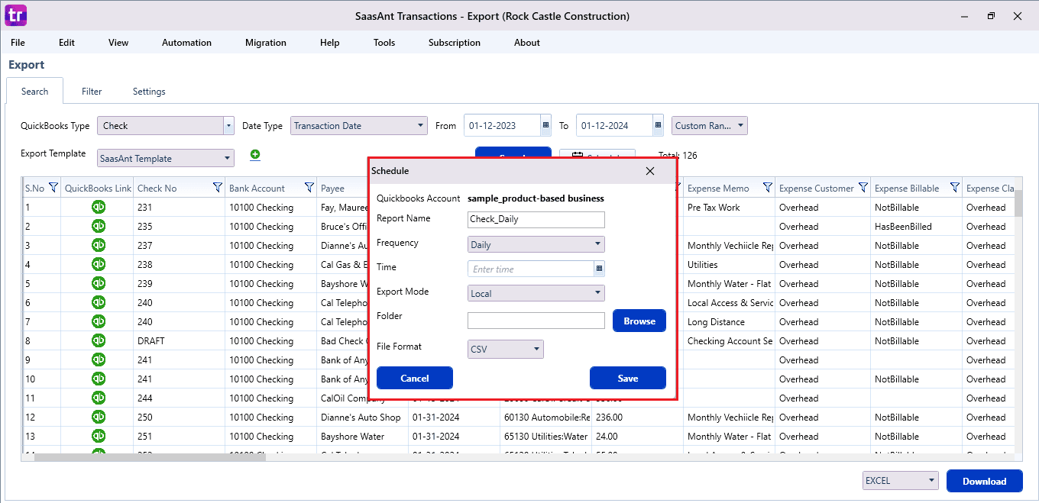Open QuickBooks link icon for row 13
The height and width of the screenshot is (503, 1039).
tap(99, 436)
